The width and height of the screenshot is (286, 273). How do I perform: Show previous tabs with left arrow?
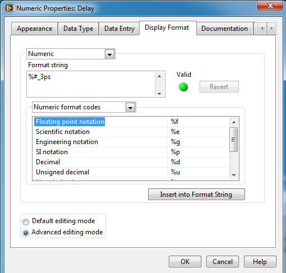[262, 29]
